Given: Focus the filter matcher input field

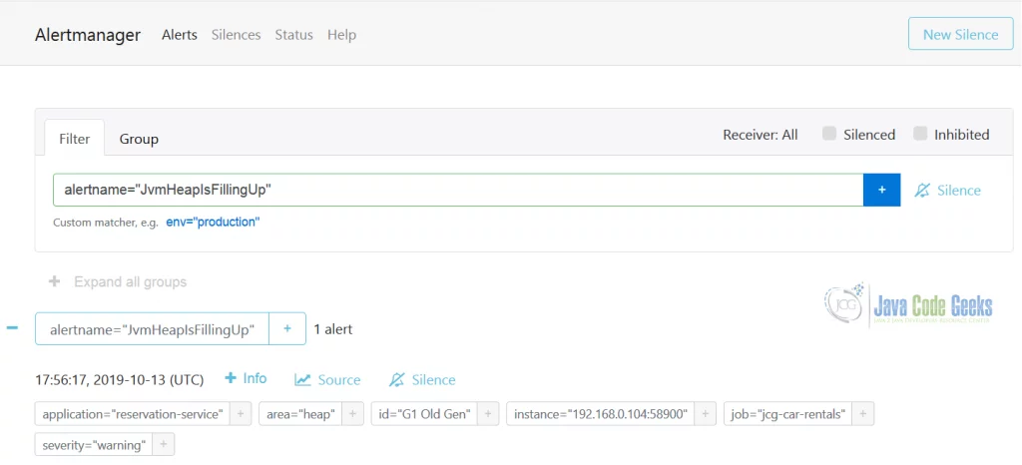Looking at the screenshot, I should 458,190.
